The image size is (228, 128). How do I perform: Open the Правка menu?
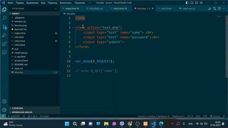[x=20, y=3]
